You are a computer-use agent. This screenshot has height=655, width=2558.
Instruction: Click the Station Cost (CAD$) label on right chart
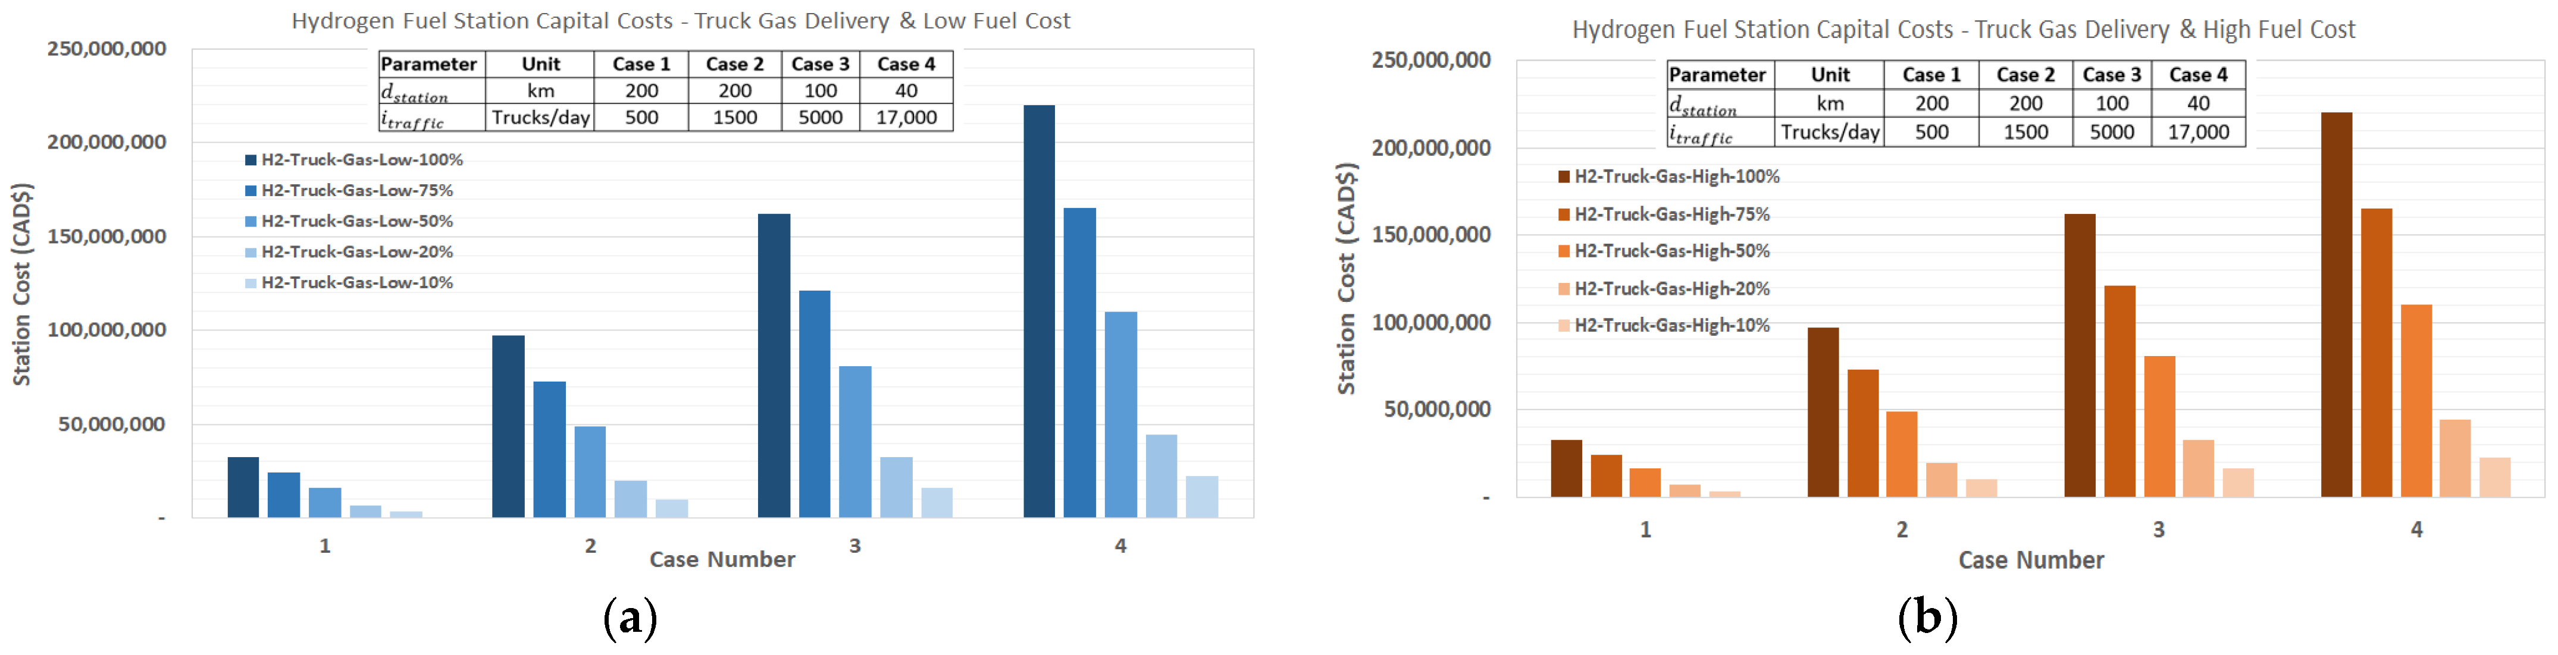(x=1345, y=279)
